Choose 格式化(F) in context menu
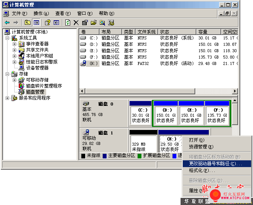This screenshot has width=253, height=205. 217,170
